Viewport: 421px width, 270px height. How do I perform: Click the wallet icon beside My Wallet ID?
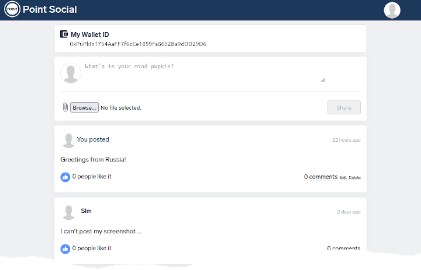point(64,34)
